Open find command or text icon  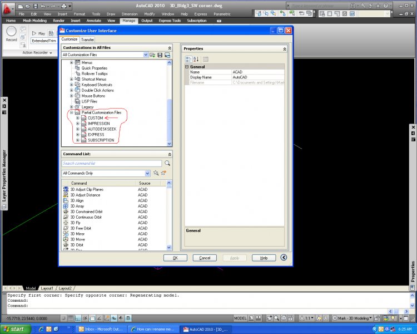[x=156, y=173]
